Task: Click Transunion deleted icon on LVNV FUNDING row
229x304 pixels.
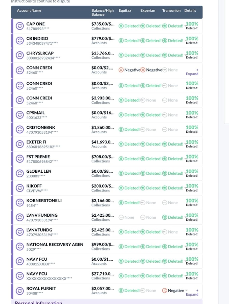Action: 164,217
